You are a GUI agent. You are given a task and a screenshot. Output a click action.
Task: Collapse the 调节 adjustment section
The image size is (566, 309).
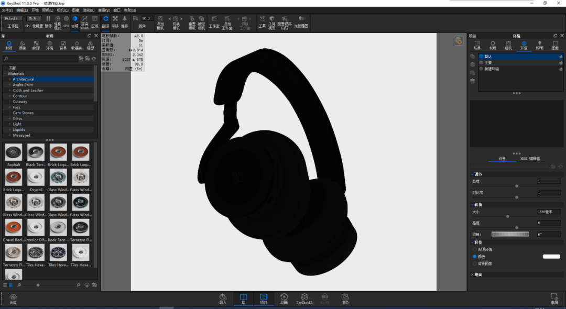click(x=472, y=174)
